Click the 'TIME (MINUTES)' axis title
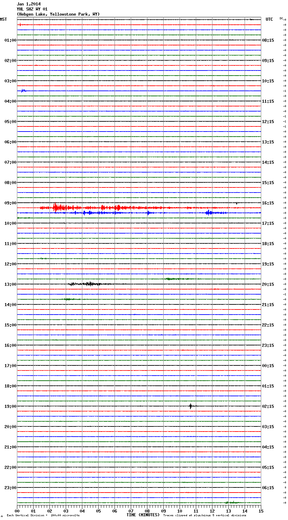The height and width of the screenshot is (520, 288). 143,515
